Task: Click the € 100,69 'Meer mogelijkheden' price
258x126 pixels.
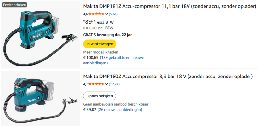Action: point(91,58)
